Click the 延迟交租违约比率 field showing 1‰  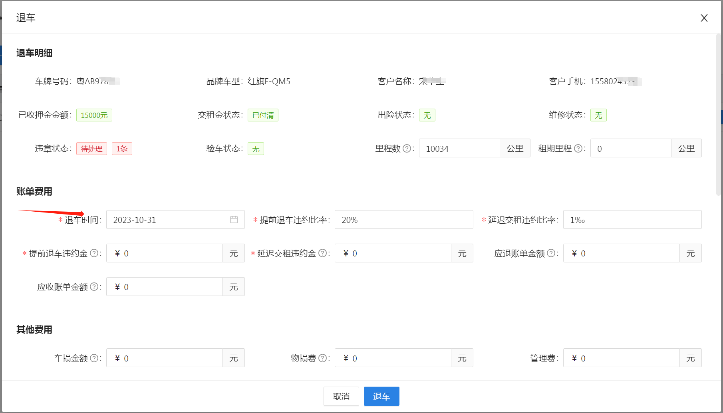pyautogui.click(x=632, y=220)
